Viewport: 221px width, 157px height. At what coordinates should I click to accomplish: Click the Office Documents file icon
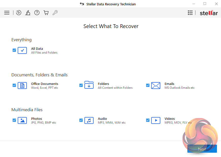(22, 85)
